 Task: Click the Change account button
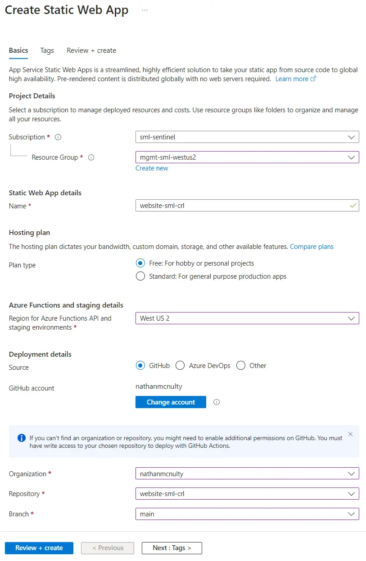[171, 402]
